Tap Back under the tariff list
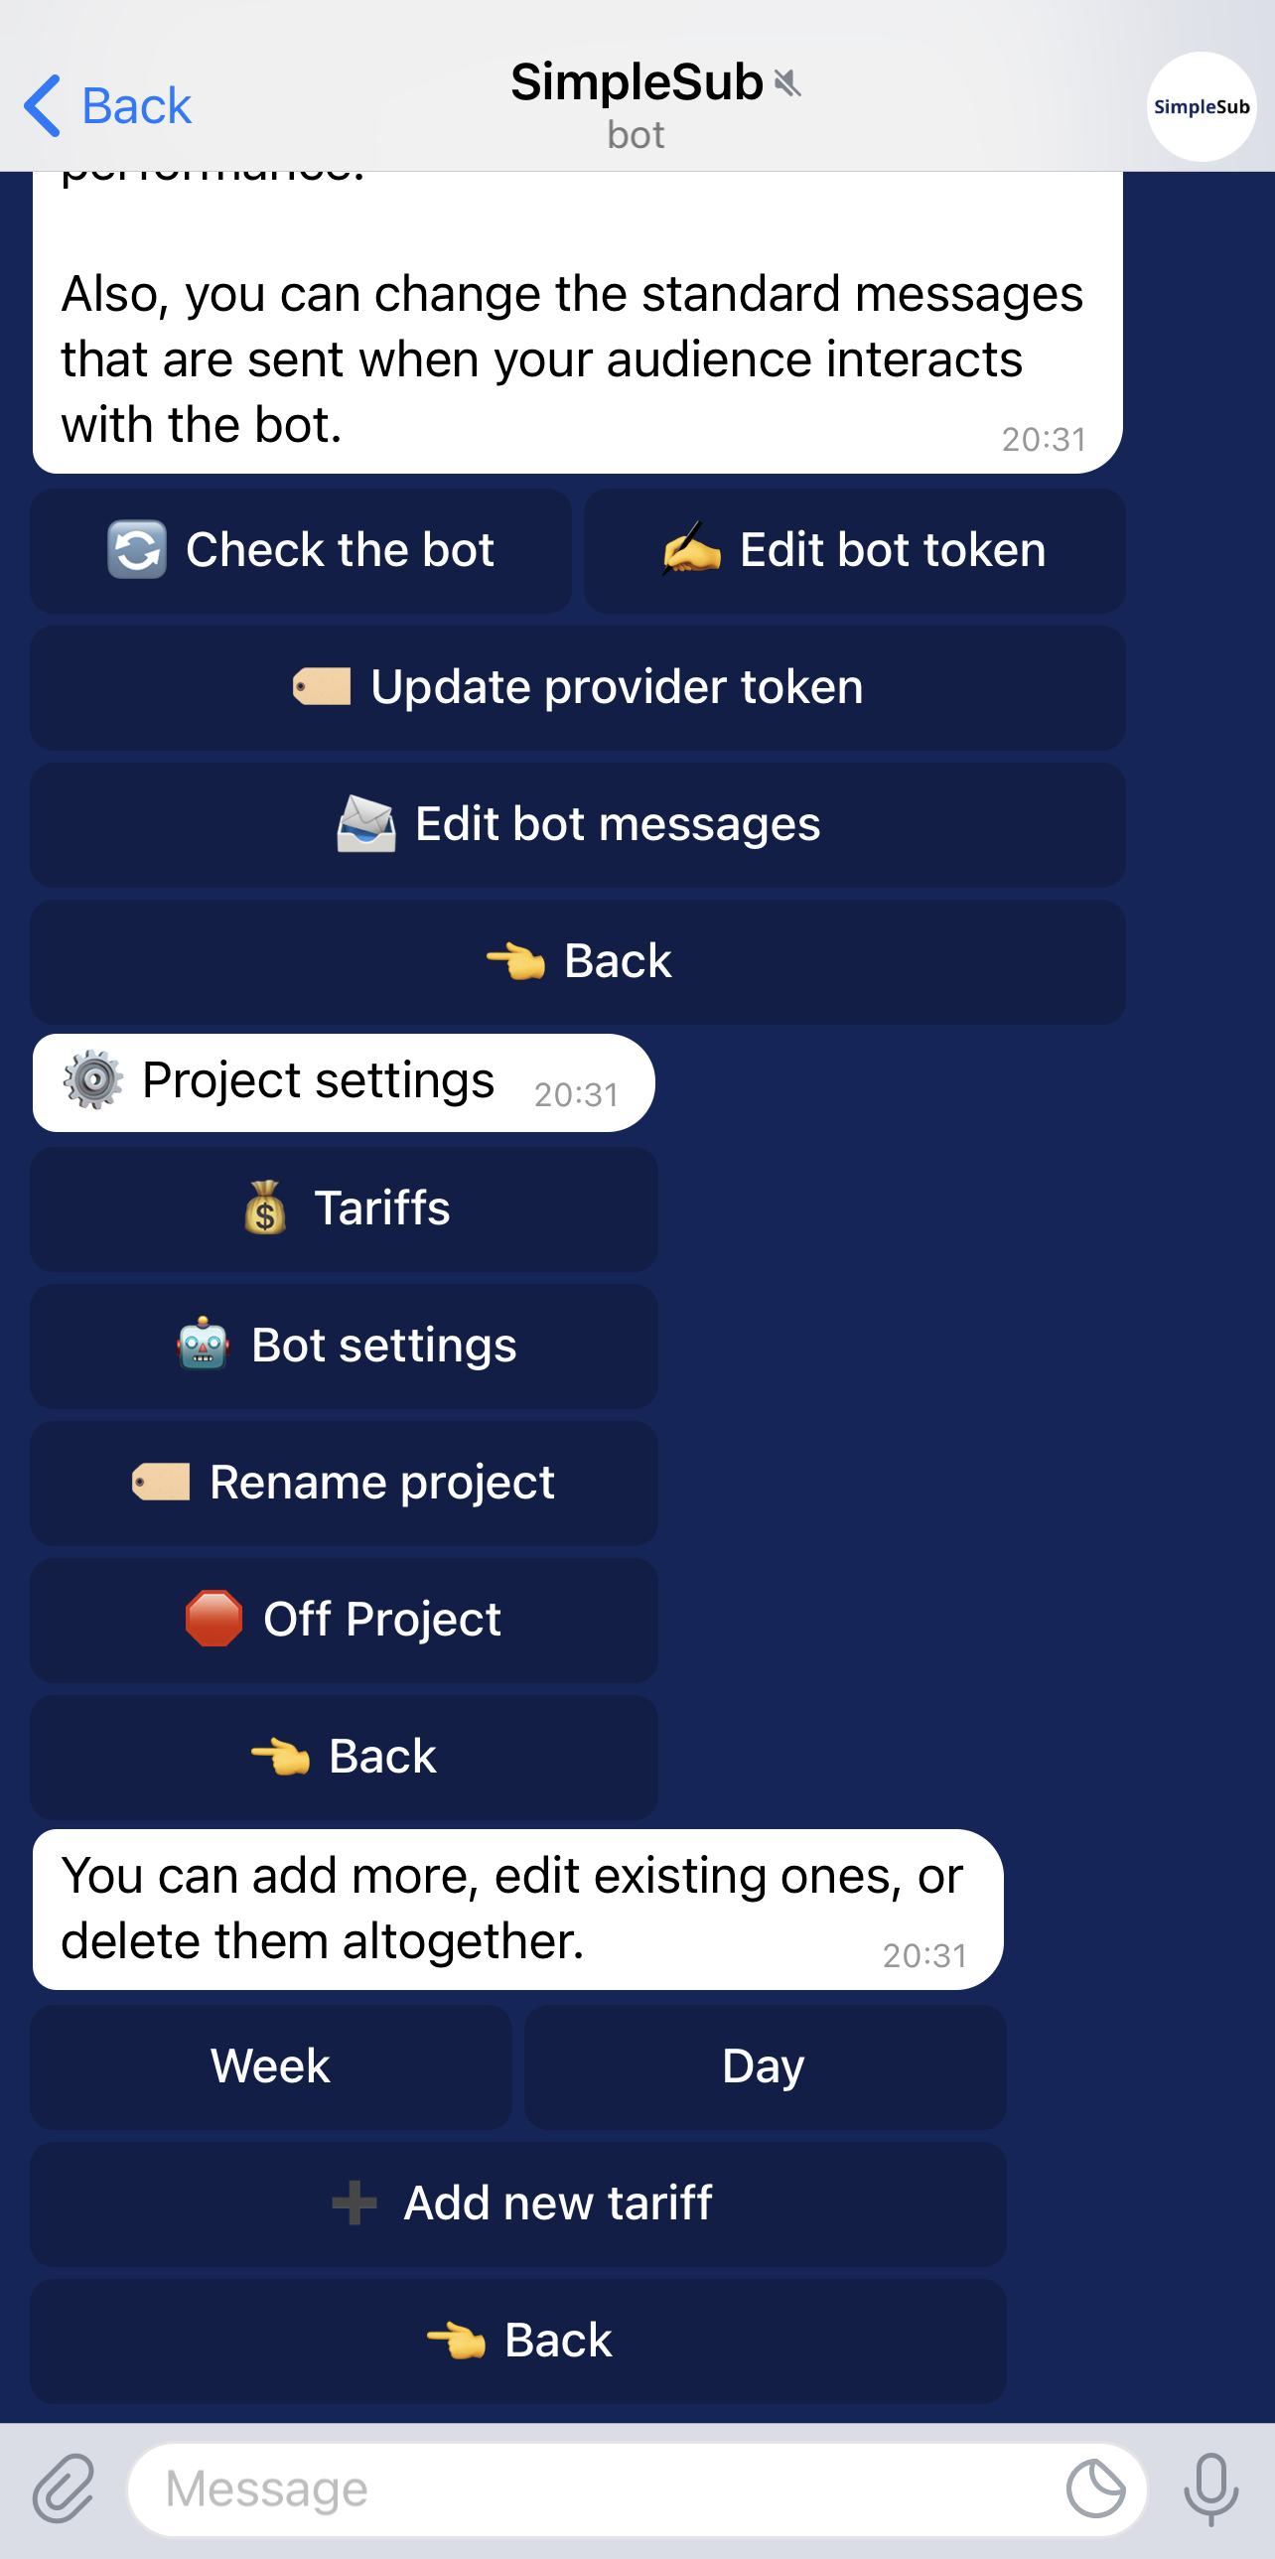This screenshot has width=1275, height=2559. pos(518,2341)
